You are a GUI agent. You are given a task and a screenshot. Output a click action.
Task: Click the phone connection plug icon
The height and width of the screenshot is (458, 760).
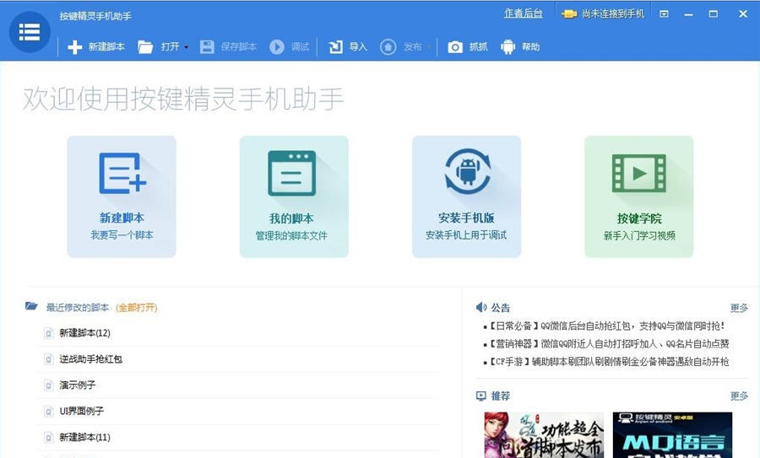(569, 14)
